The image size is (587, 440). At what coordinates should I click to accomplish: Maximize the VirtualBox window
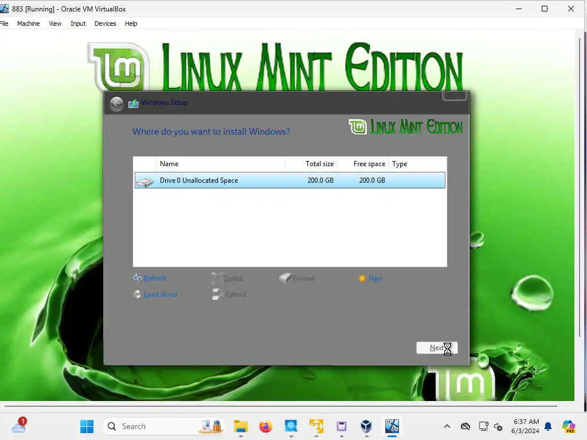[545, 9]
